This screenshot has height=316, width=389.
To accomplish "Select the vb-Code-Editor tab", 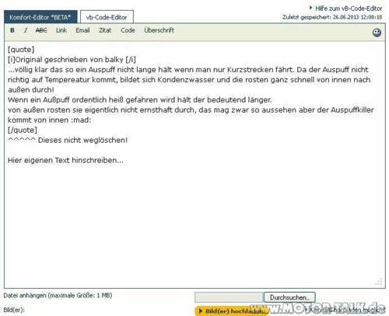I will (x=107, y=17).
